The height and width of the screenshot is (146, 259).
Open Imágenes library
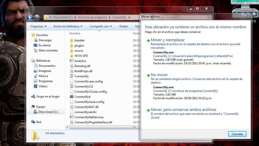click(x=45, y=71)
